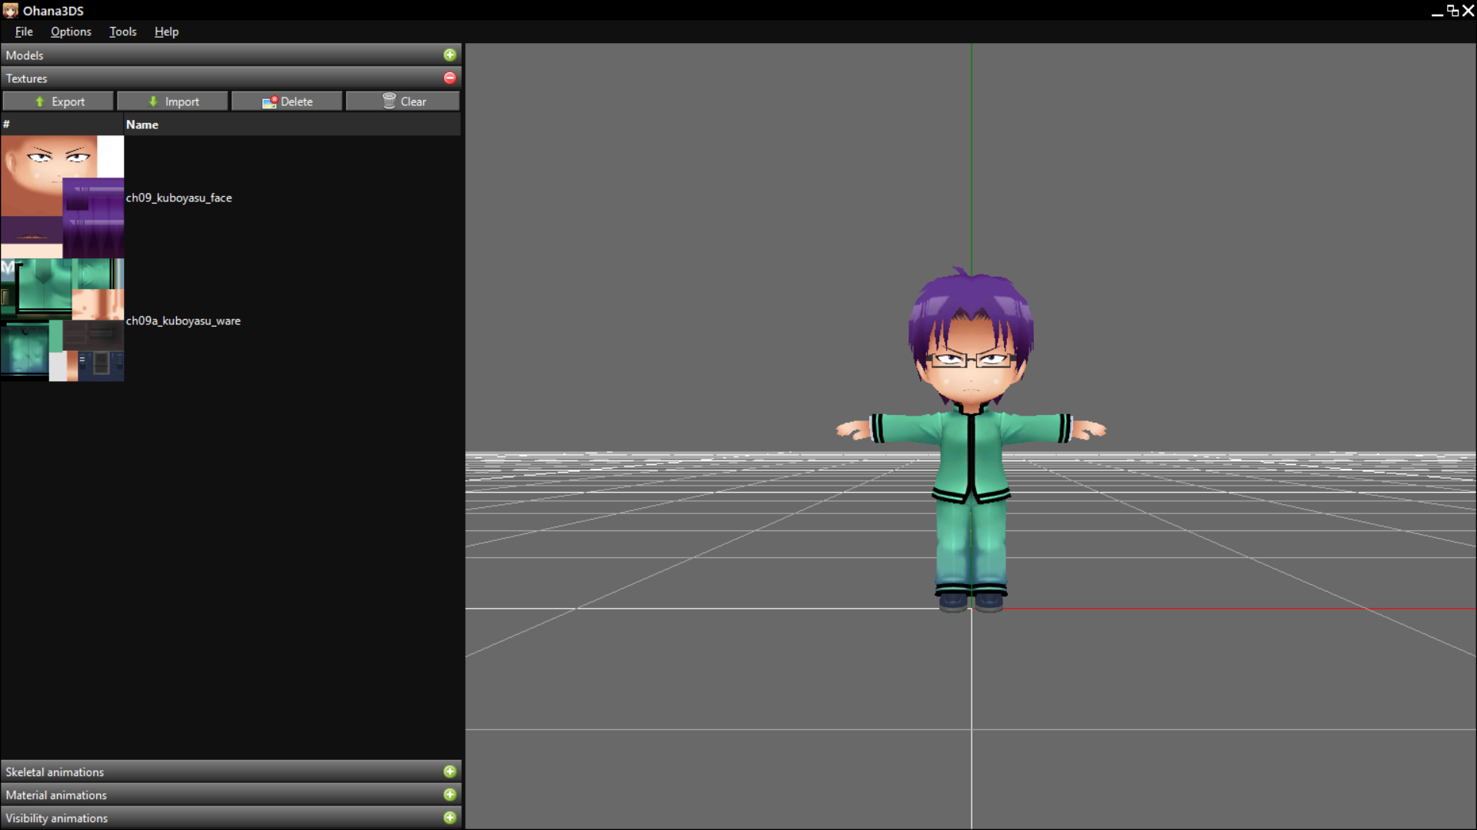This screenshot has height=830, width=1477.
Task: Click the Skeletal animations header label
Action: click(55, 772)
